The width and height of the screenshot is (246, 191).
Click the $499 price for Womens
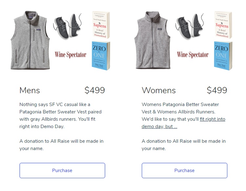tap(217, 90)
